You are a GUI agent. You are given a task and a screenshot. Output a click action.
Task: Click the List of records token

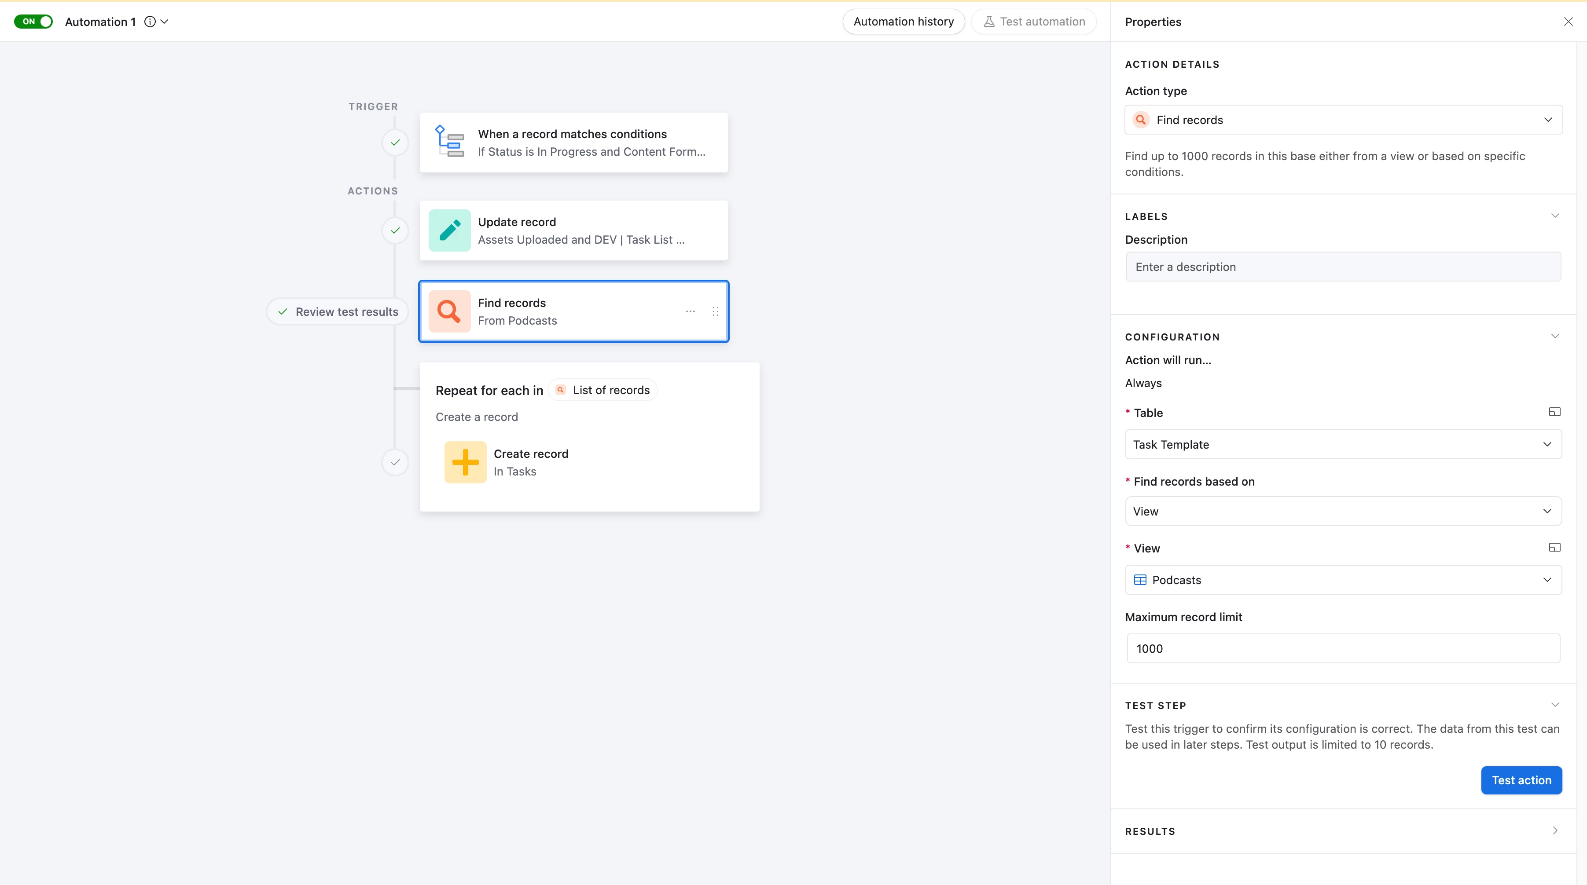602,390
